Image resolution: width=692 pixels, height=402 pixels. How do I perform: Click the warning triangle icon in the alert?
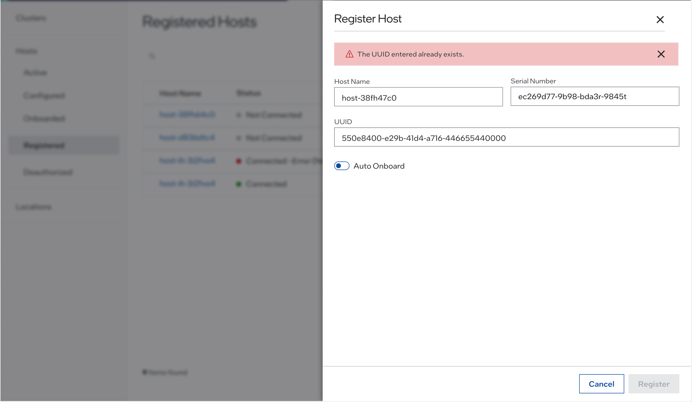(x=349, y=54)
